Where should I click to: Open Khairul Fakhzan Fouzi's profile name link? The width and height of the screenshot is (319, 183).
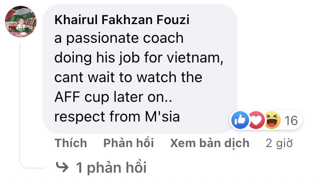(x=122, y=20)
